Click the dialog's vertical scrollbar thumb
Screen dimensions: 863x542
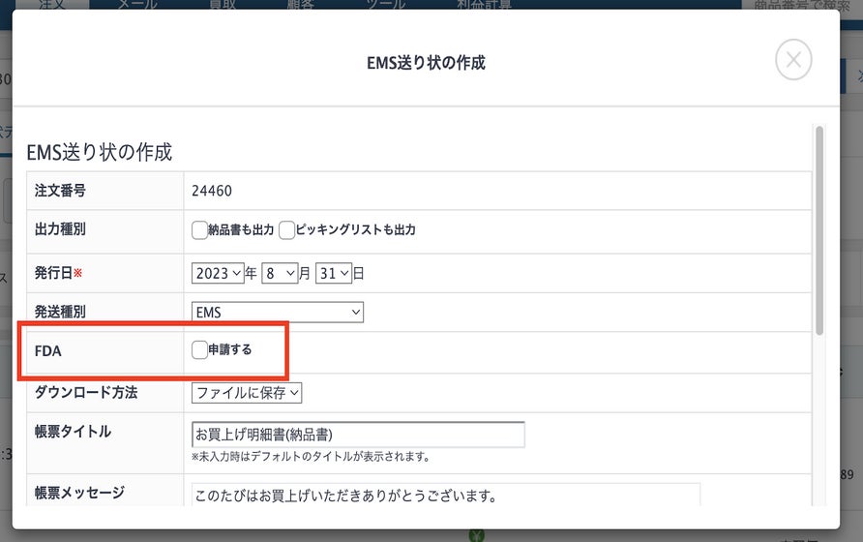[x=819, y=230]
